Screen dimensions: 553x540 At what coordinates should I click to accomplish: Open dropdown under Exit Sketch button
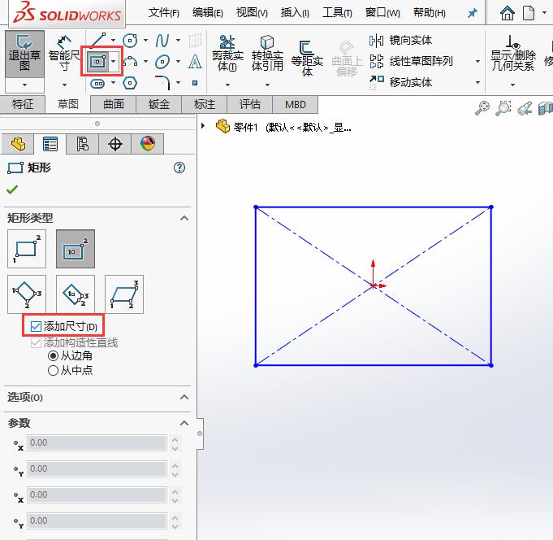pyautogui.click(x=24, y=85)
